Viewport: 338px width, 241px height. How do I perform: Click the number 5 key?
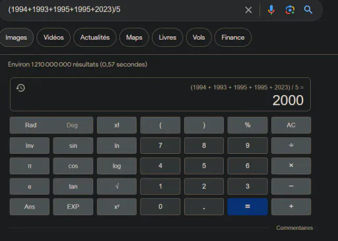pos(204,166)
